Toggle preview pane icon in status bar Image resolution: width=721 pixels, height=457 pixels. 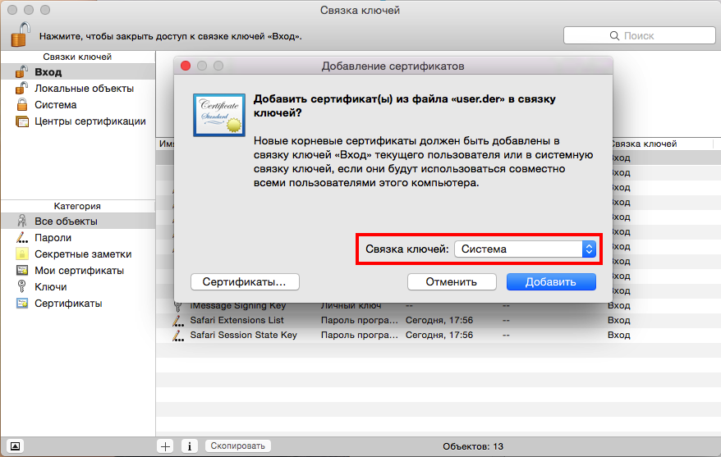(15, 446)
